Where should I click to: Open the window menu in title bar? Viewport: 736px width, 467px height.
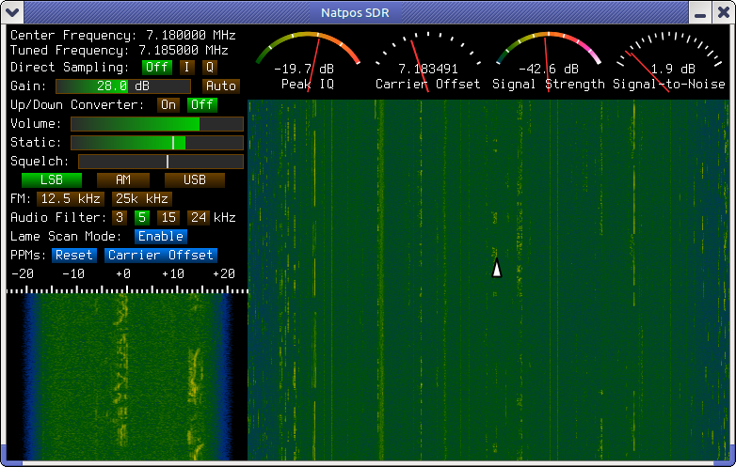tap(10, 11)
